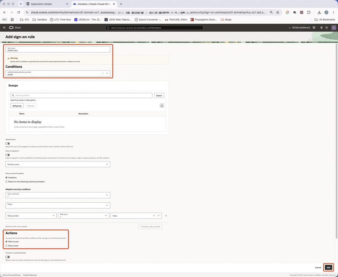
Task: Open the Terms of Use and Privacy link
Action: [x=12, y=275]
